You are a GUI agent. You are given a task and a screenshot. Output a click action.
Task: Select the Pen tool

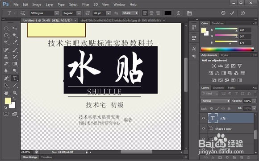[6, 78]
